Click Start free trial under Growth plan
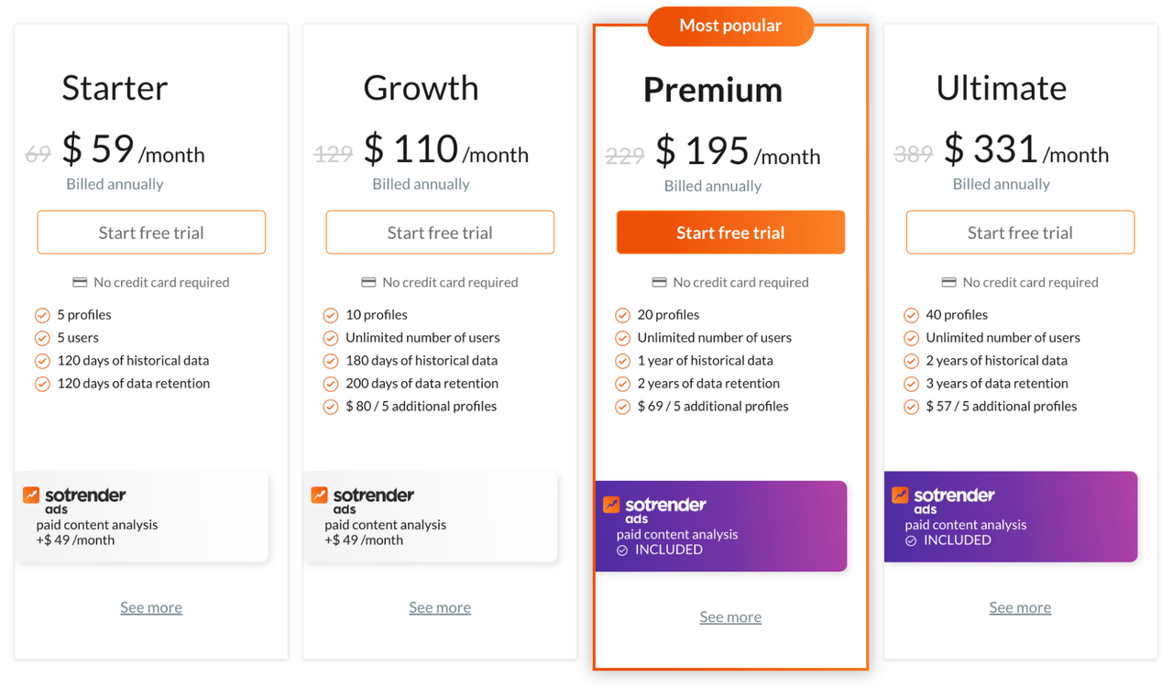Viewport: 1173px width, 687px height. pyautogui.click(x=440, y=233)
